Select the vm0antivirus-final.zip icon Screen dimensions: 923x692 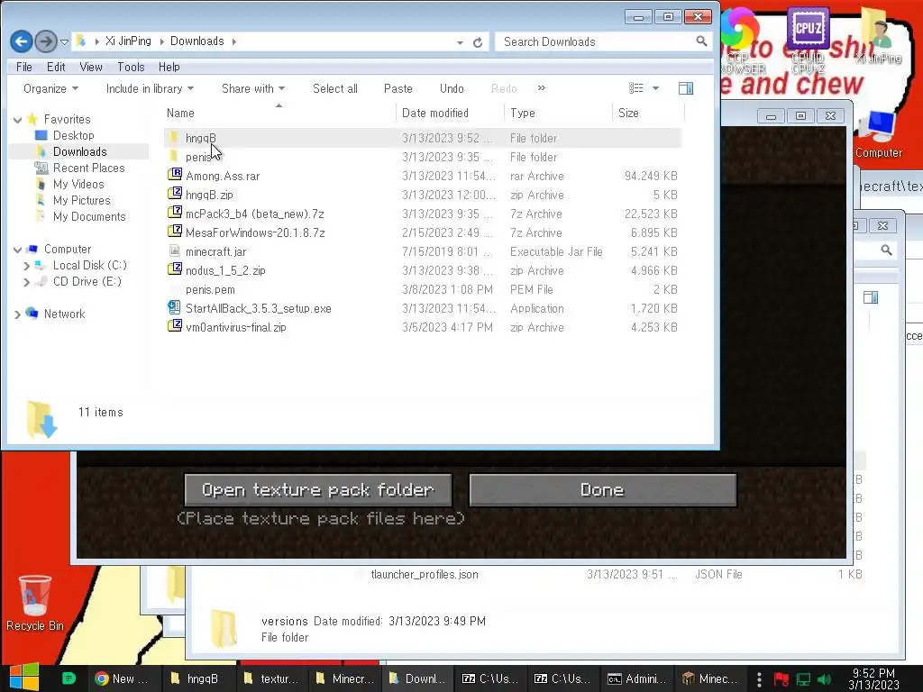point(174,326)
